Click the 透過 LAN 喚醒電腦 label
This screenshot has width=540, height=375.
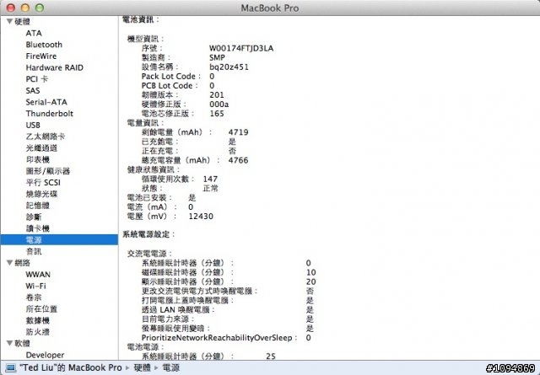[x=176, y=309]
